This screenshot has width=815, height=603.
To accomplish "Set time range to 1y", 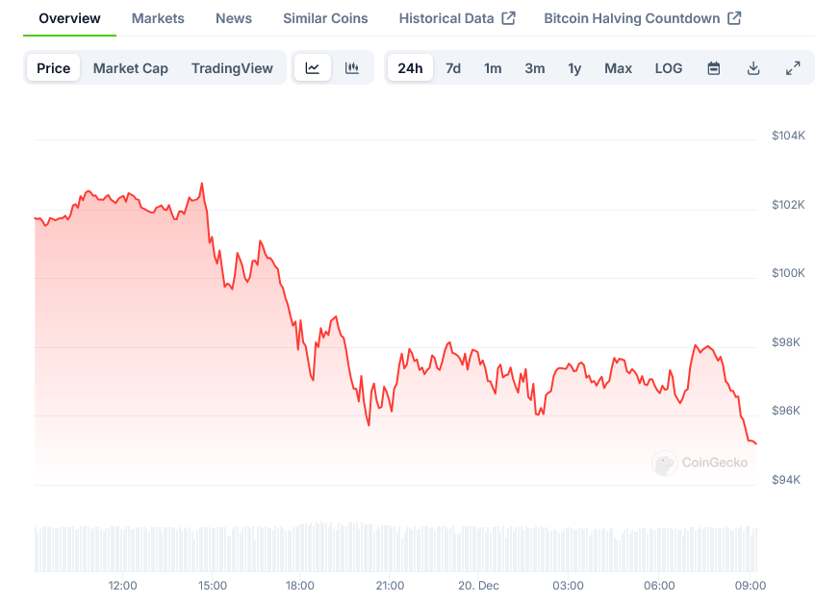I will 574,68.
